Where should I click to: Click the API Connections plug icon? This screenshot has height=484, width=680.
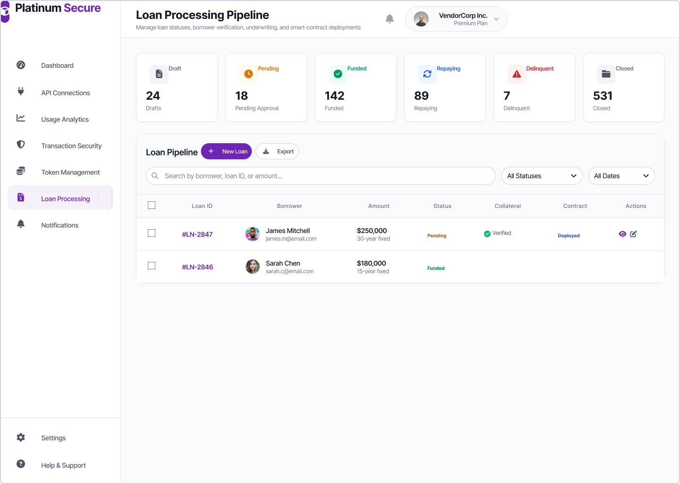pyautogui.click(x=21, y=91)
